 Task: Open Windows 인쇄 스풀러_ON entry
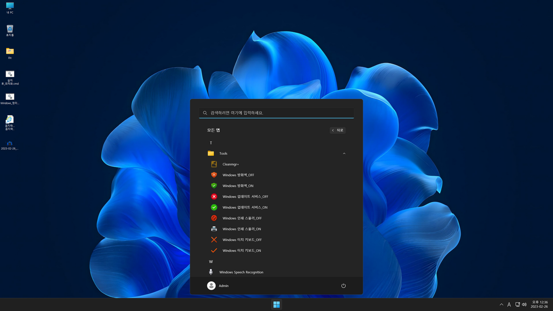point(276,229)
